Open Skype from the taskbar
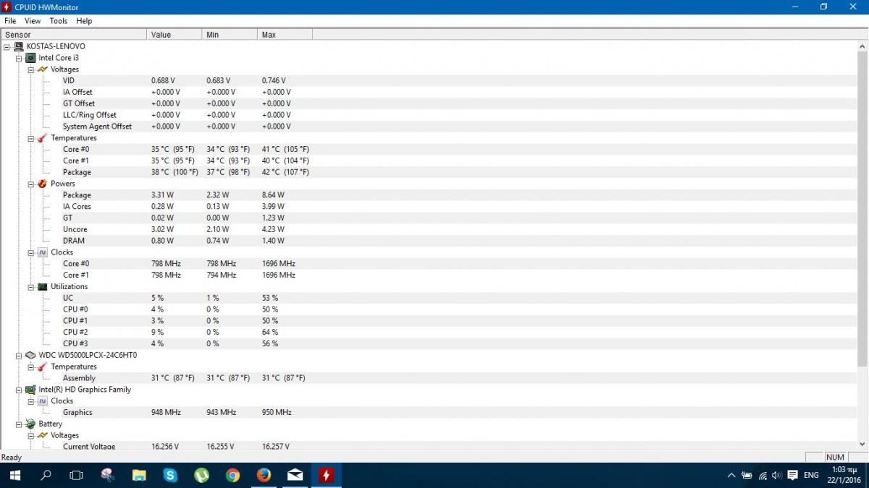The image size is (869, 488). [170, 475]
